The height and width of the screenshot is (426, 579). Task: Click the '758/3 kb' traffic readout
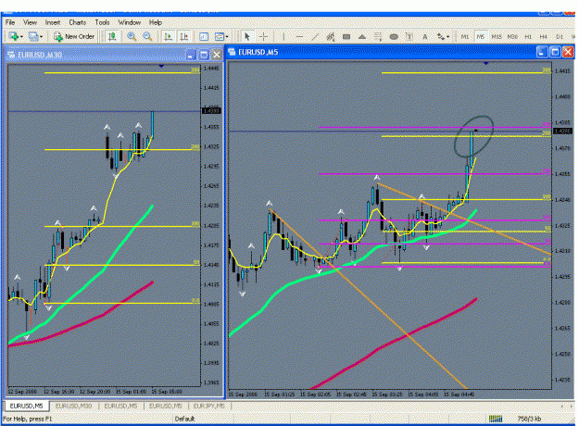pyautogui.click(x=529, y=419)
